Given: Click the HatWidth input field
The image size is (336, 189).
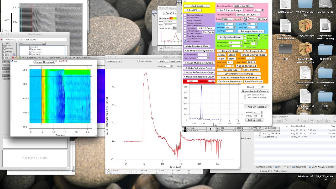Looking at the screenshot, I should coord(249,58).
